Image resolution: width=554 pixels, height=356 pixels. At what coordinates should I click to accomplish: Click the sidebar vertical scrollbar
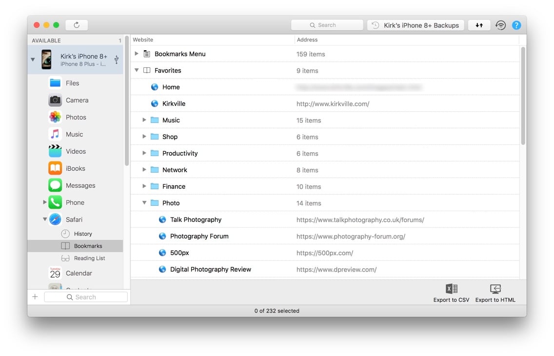(126, 100)
